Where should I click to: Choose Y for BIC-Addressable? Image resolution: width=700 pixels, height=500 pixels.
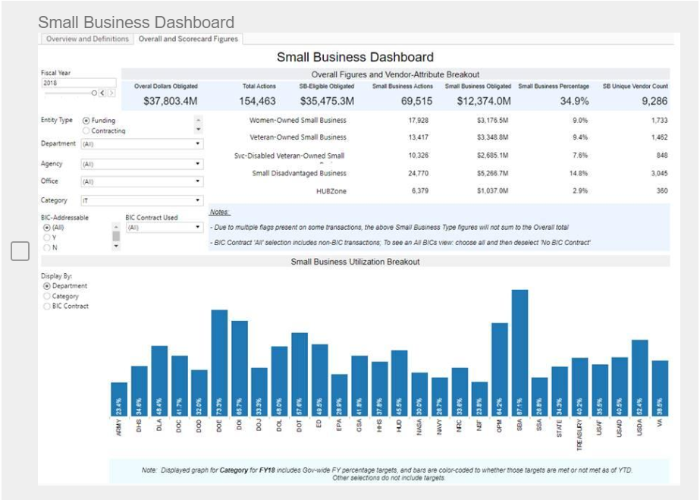click(x=47, y=237)
